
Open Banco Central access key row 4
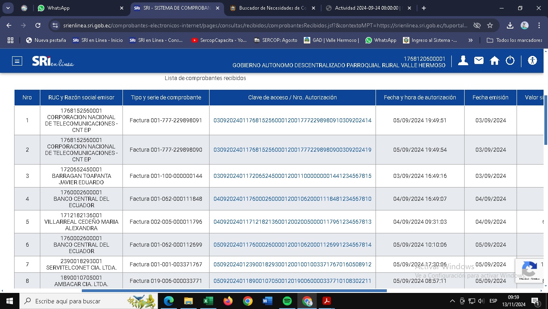click(x=292, y=199)
